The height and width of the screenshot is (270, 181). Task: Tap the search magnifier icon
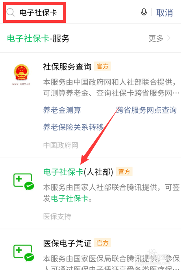click(11, 13)
